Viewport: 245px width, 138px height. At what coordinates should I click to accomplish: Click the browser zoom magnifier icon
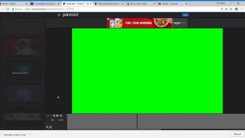(x=222, y=9)
